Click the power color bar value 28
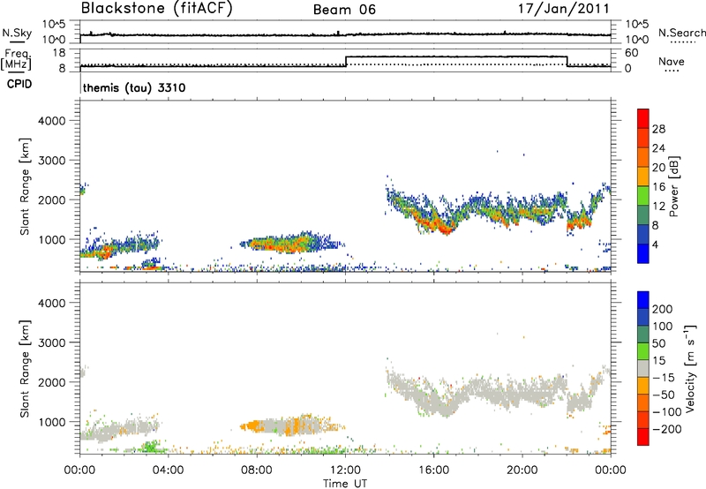The height and width of the screenshot is (489, 706). 658,129
